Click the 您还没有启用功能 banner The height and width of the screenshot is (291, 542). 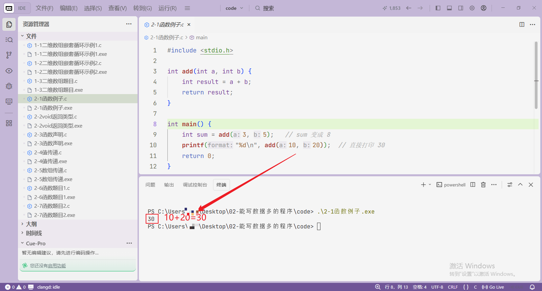78,266
